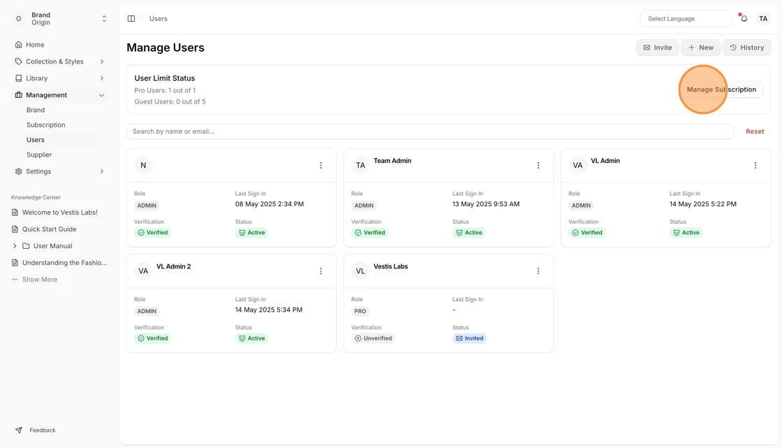Click the search by name or email field
Screen dimensions: 782x448
tap(430, 131)
